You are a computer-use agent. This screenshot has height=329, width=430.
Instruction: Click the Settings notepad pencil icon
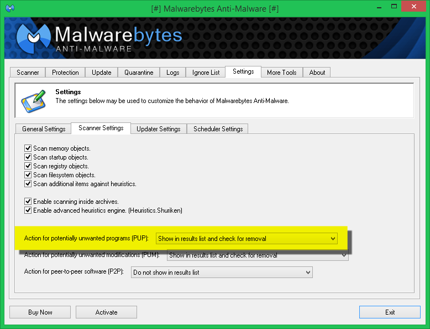pyautogui.click(x=34, y=101)
